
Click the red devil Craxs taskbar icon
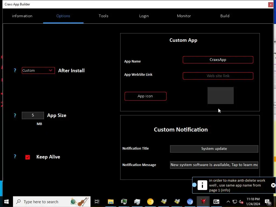coord(203,202)
